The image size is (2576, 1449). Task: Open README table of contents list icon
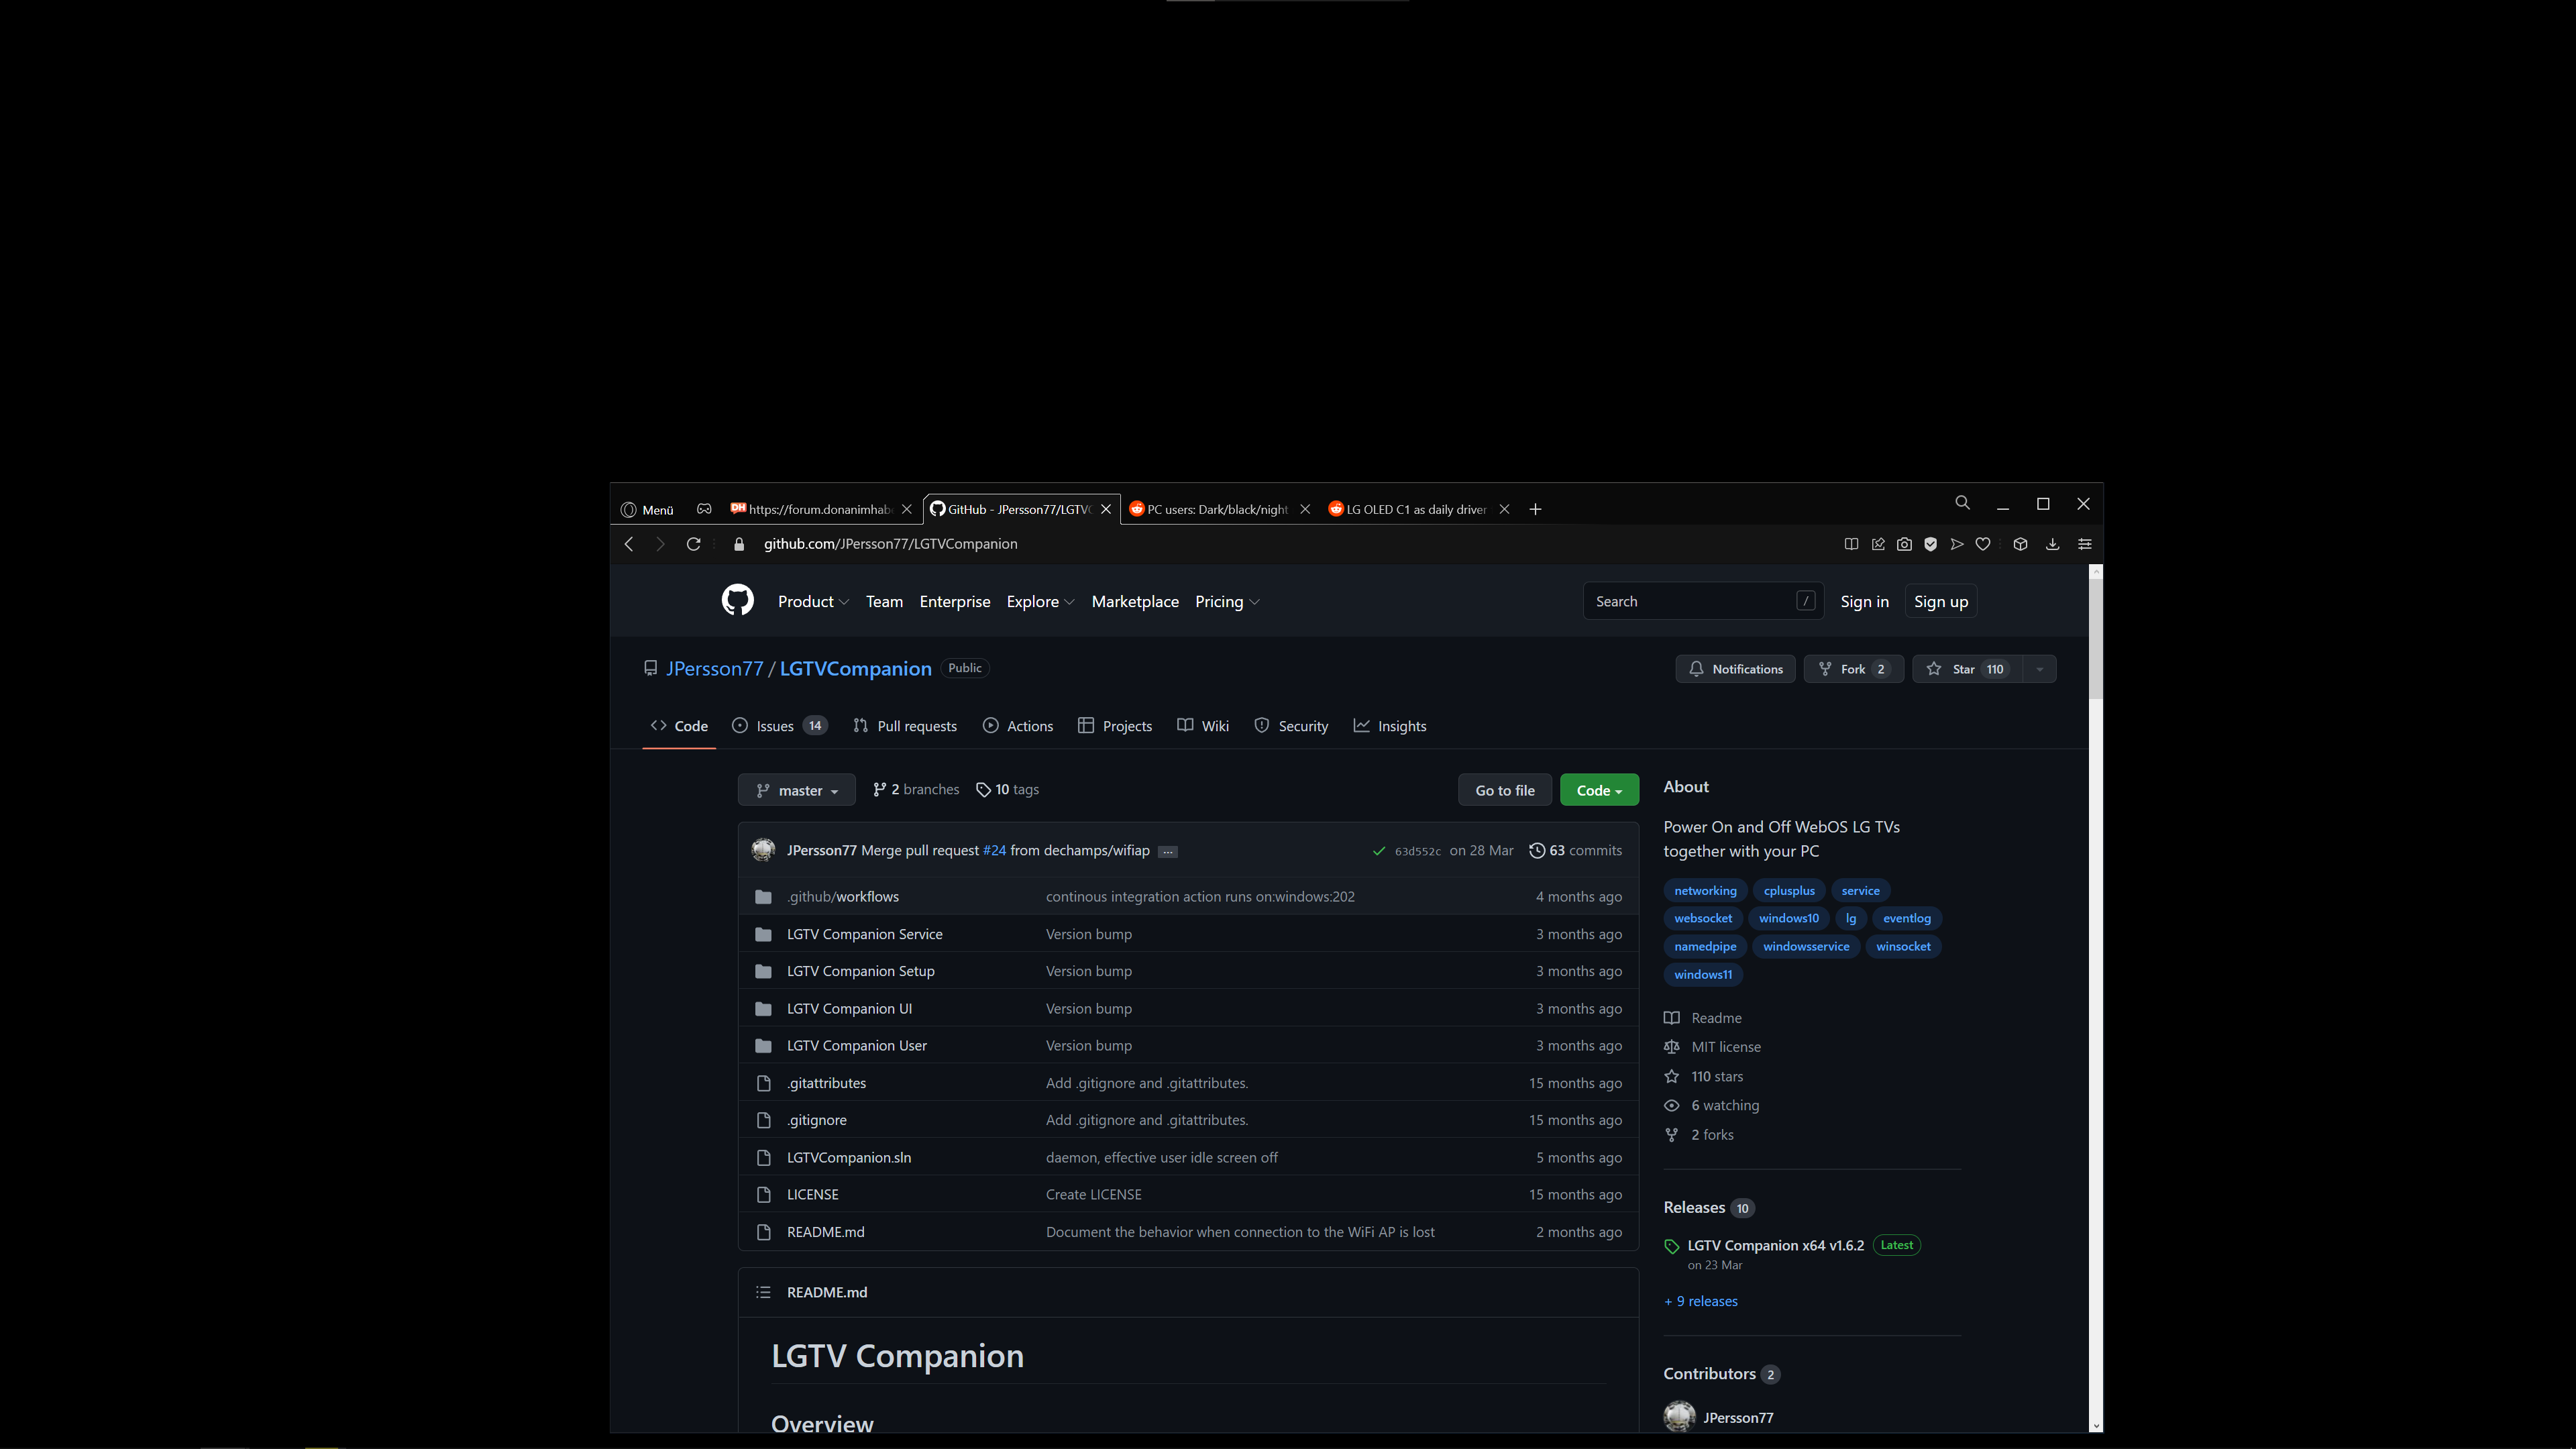[x=763, y=1293]
